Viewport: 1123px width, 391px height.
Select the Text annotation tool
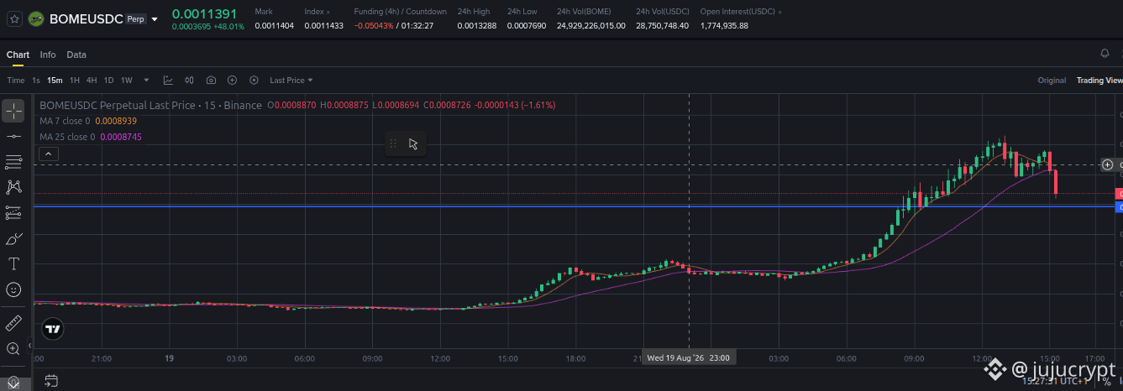point(13,264)
